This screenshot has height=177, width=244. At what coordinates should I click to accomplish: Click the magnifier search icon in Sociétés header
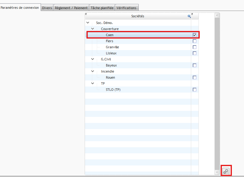coord(189,16)
